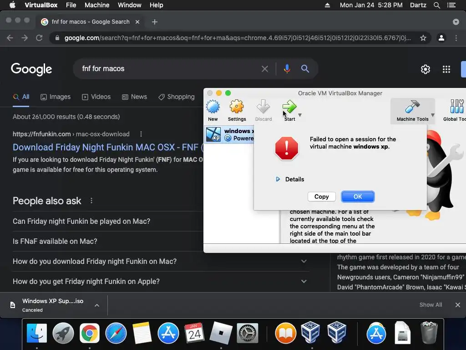The width and height of the screenshot is (466, 350).
Task: Click the Spotlight search icon
Action: click(436, 5)
